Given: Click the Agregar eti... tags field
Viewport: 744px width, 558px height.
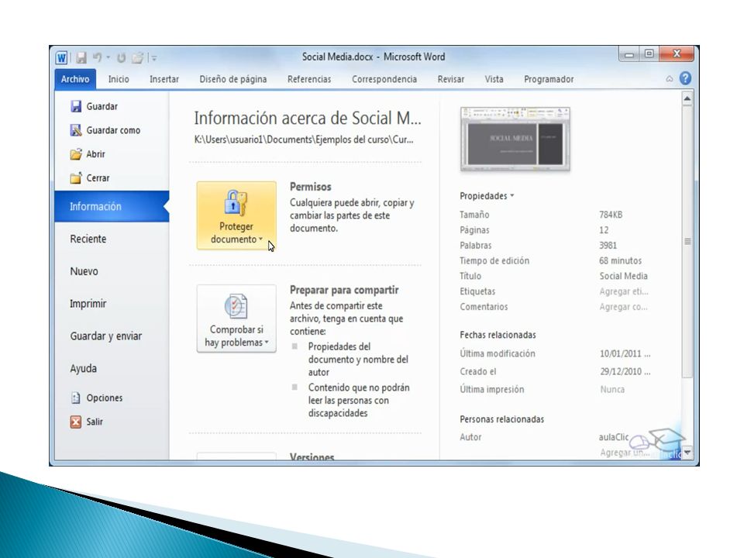Looking at the screenshot, I should [x=623, y=291].
